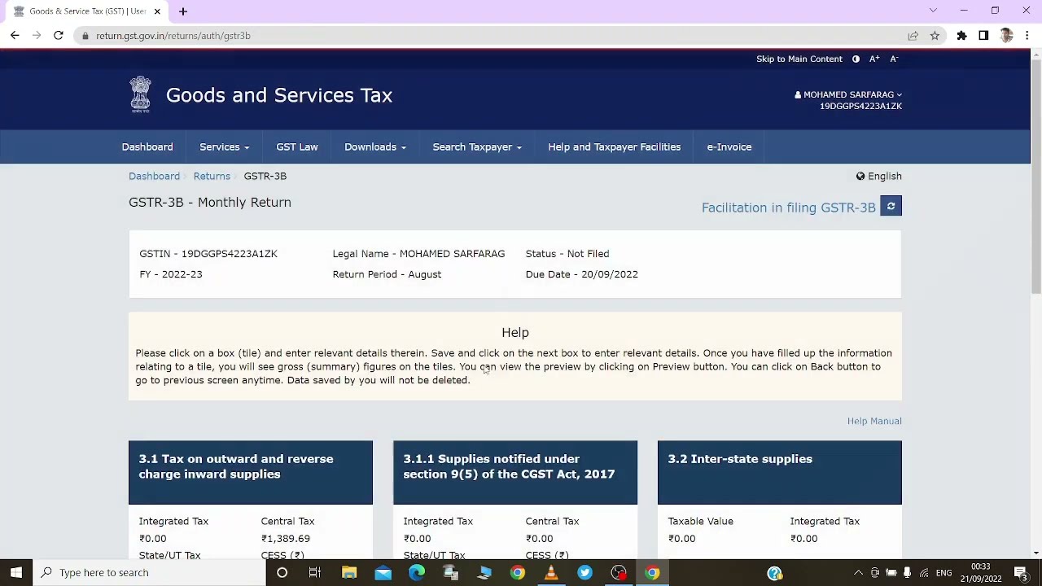1042x586 pixels.
Task: Click the Windows Start button
Action: coord(16,572)
